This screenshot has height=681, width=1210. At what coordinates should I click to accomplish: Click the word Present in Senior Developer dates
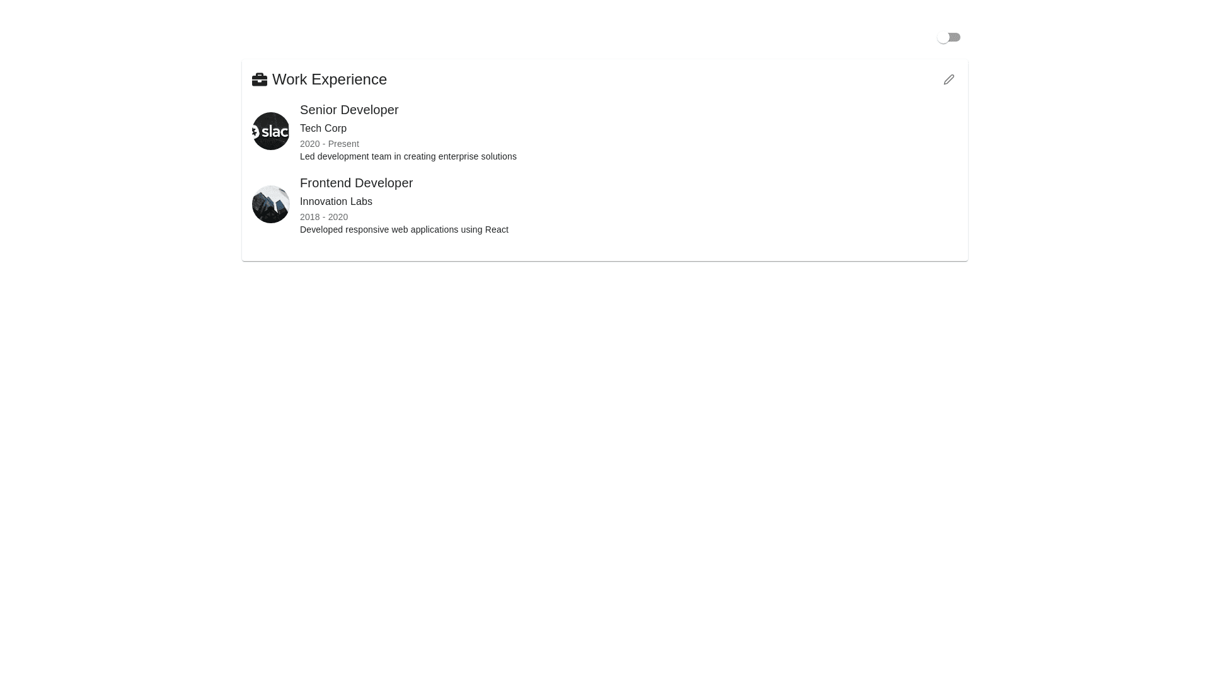(343, 144)
